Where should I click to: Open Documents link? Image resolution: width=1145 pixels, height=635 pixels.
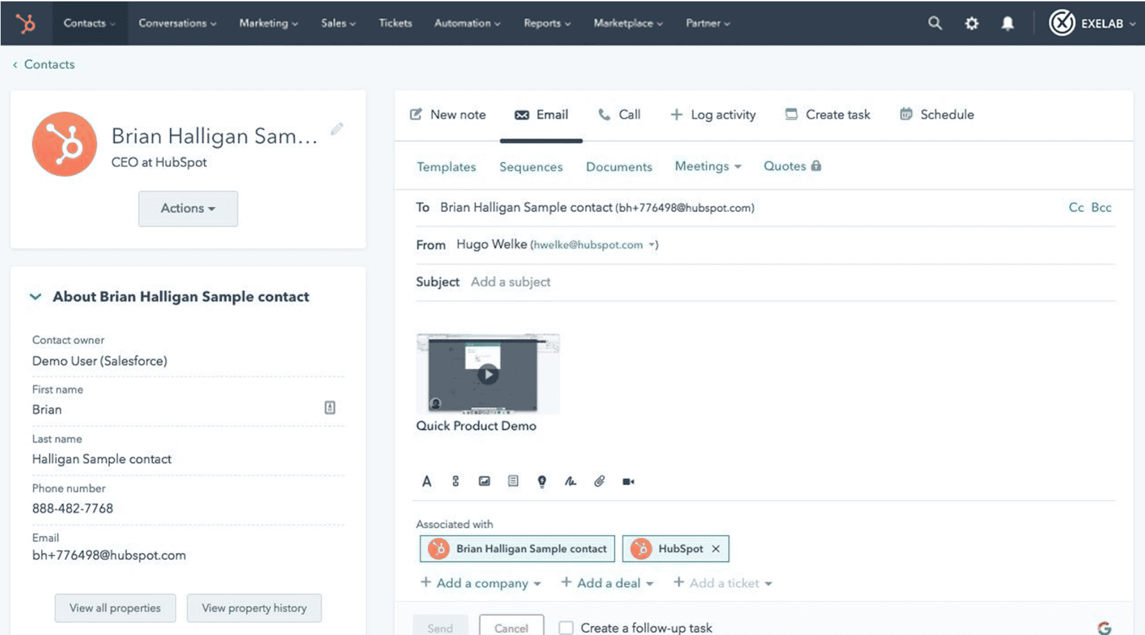click(x=619, y=167)
